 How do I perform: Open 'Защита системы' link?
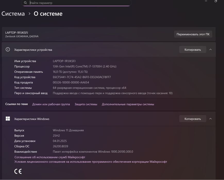pyautogui.click(x=86, y=104)
